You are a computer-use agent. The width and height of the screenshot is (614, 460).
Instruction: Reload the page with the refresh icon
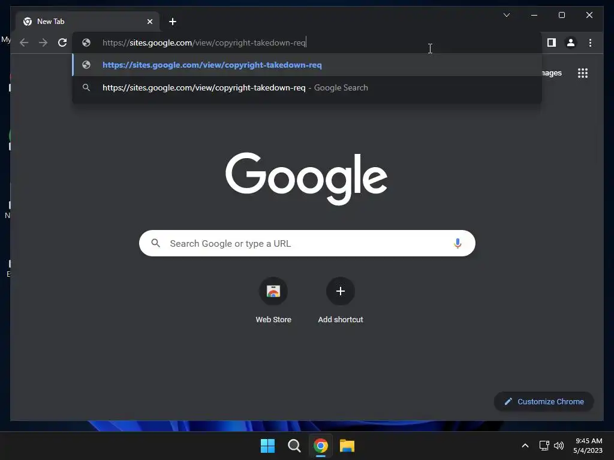click(62, 43)
